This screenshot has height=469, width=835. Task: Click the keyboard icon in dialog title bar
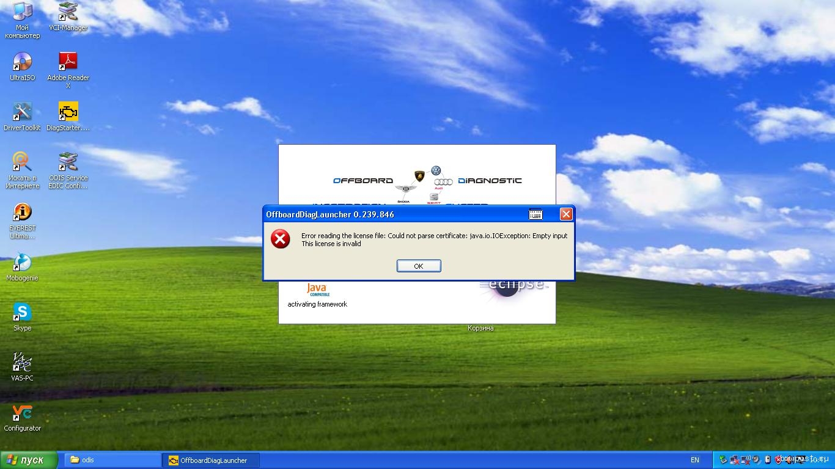[x=535, y=214]
